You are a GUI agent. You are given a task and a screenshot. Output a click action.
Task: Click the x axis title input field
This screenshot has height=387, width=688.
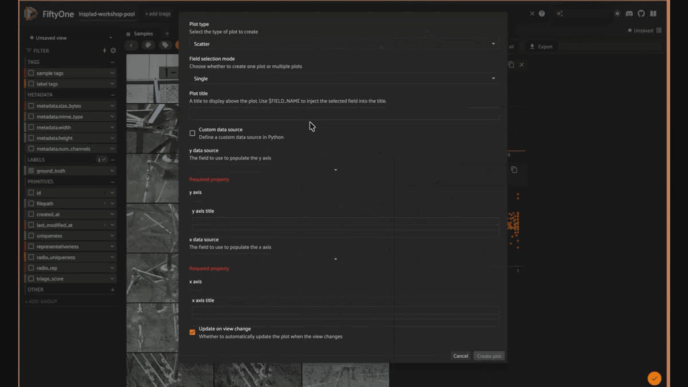point(345,314)
